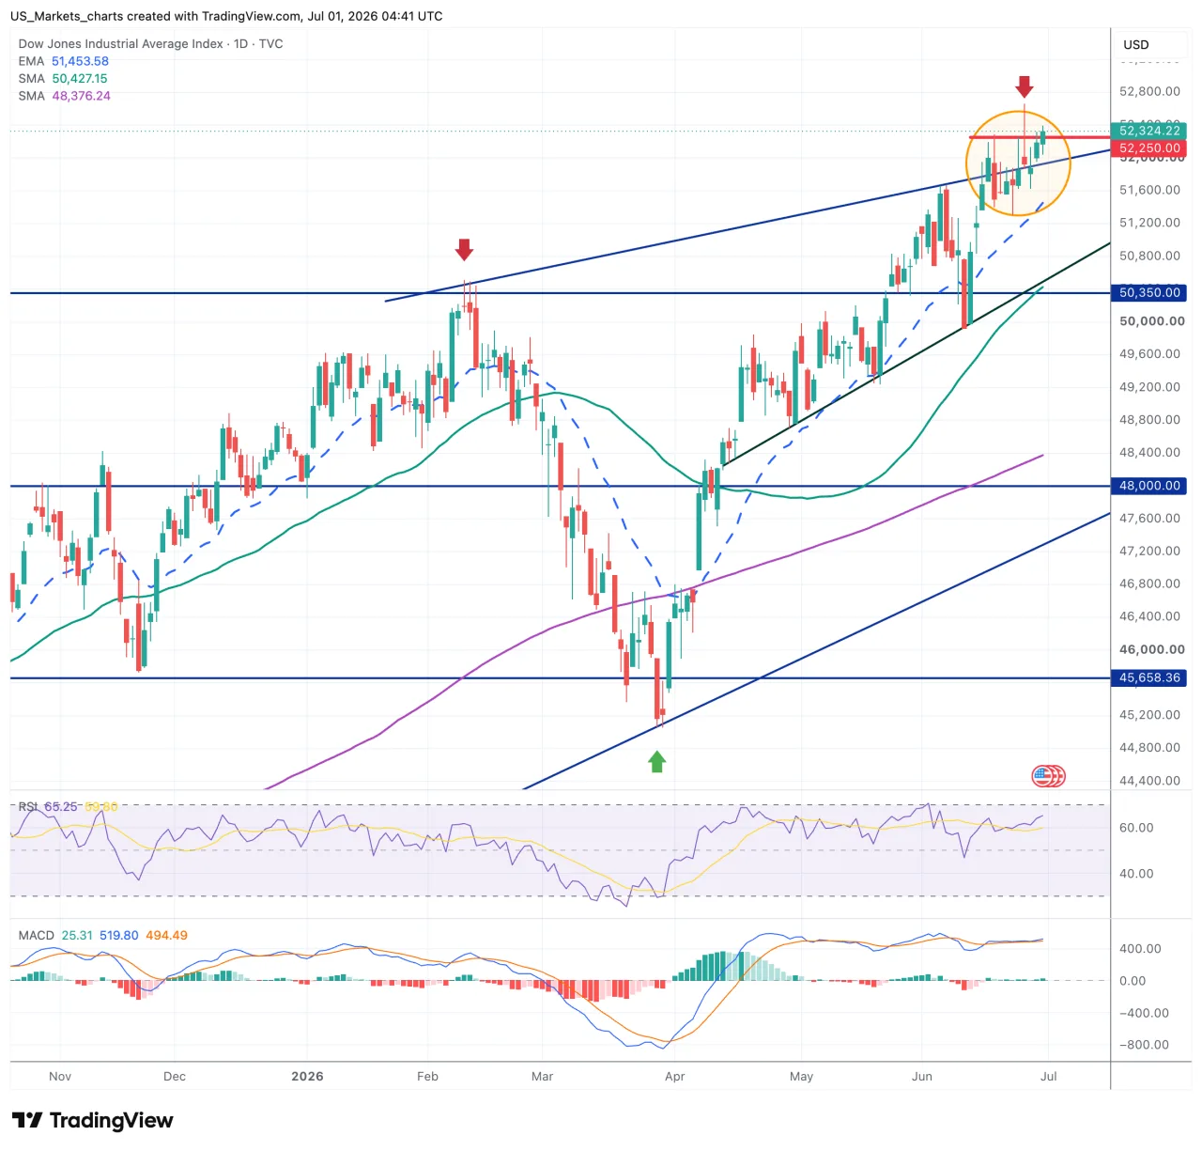This screenshot has width=1202, height=1151.
Task: Click the 51,600.00 price axis value
Action: (1149, 190)
